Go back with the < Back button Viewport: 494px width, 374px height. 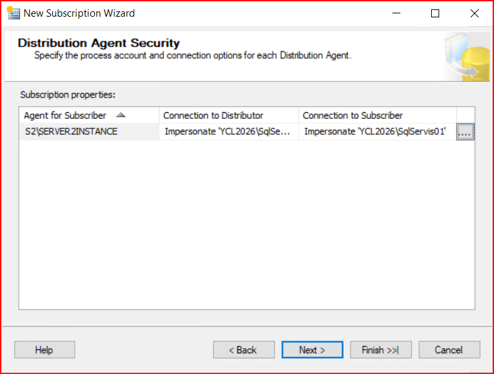click(243, 350)
